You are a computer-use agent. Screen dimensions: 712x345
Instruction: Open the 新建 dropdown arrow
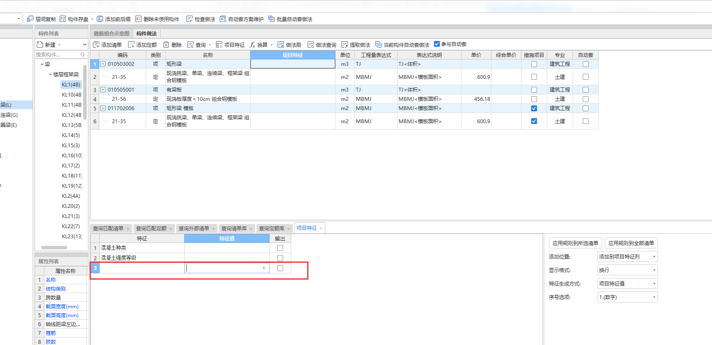(60, 45)
